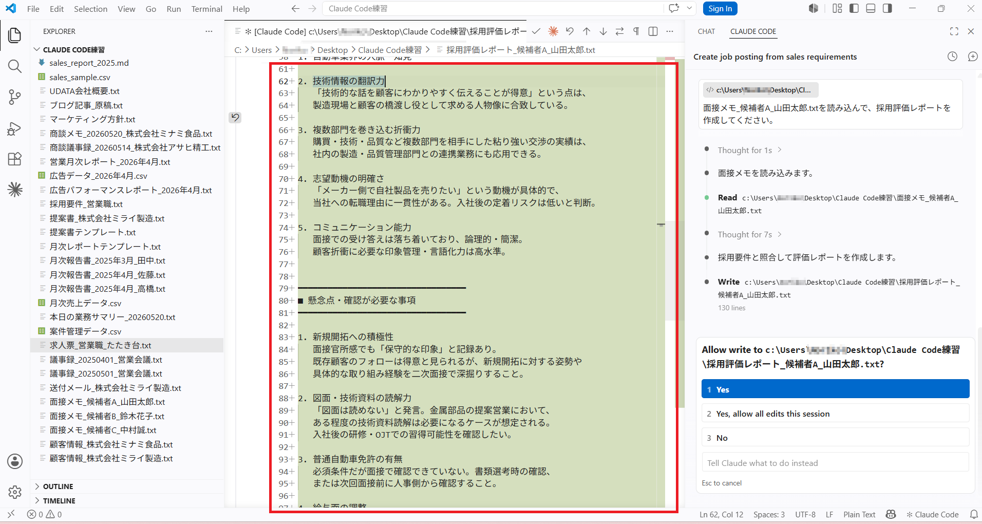Click the Go Forward arrow
This screenshot has width=982, height=524.
tap(312, 9)
